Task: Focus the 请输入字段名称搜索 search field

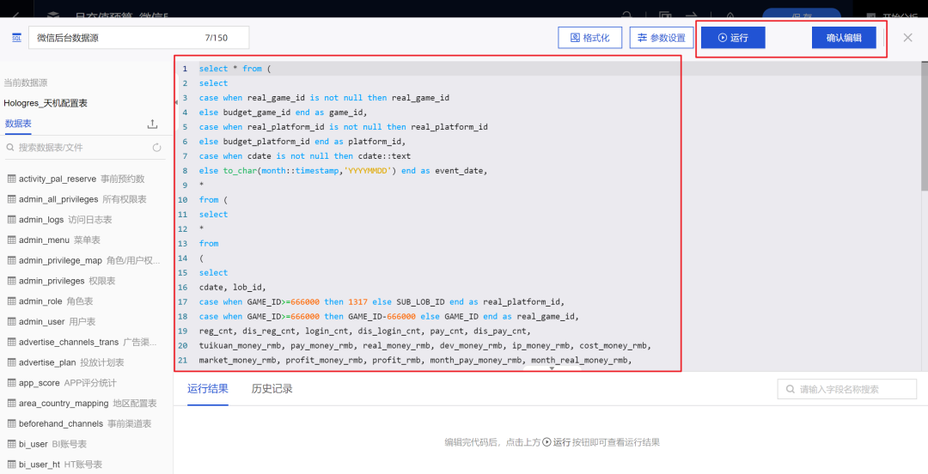Action: pos(847,389)
